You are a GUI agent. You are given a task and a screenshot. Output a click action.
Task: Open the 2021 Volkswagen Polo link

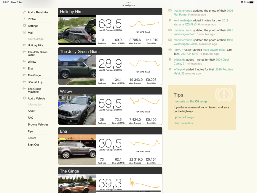(203, 32)
